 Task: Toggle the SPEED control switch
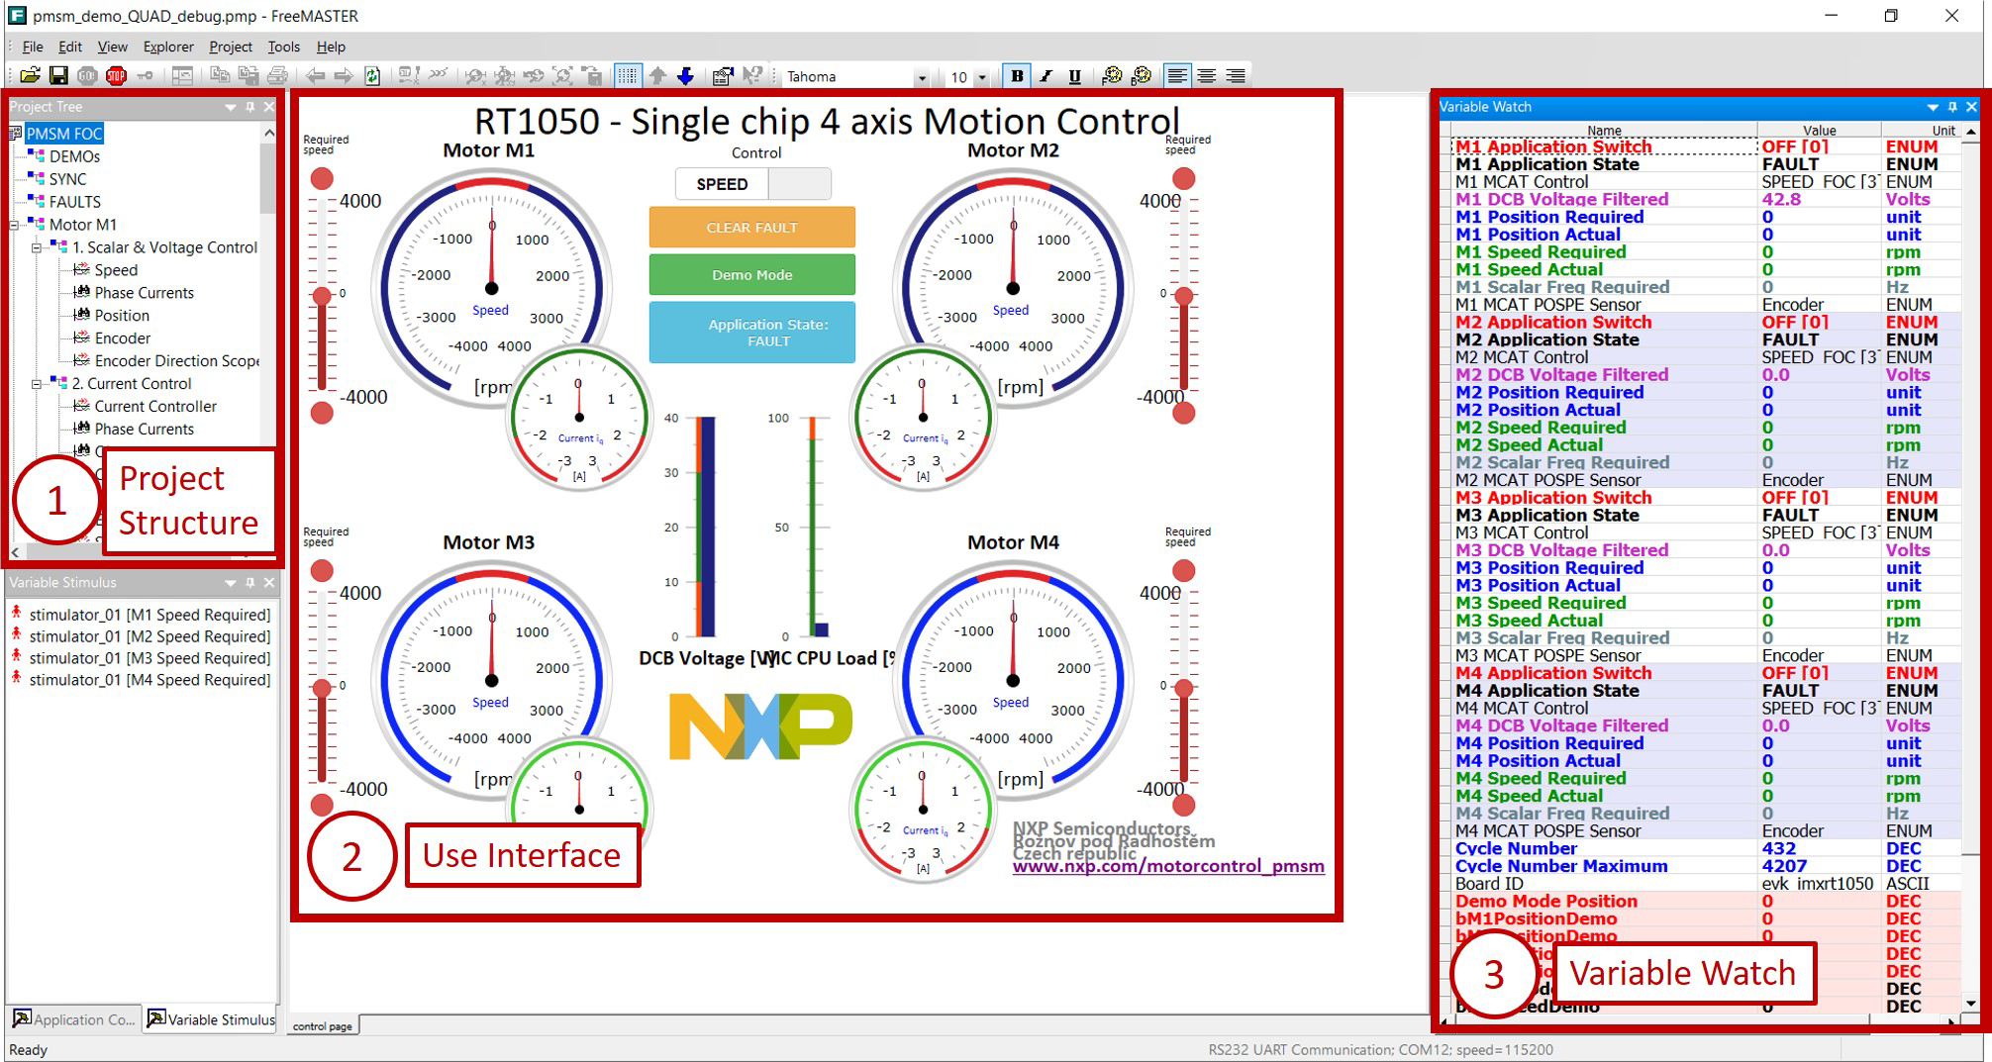point(752,184)
